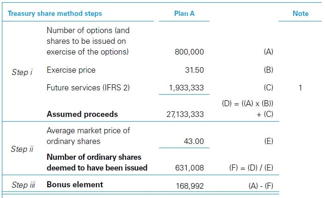Screen dimensions: 325x198
Task: Select the 800,000 options value
Action: coord(189,52)
